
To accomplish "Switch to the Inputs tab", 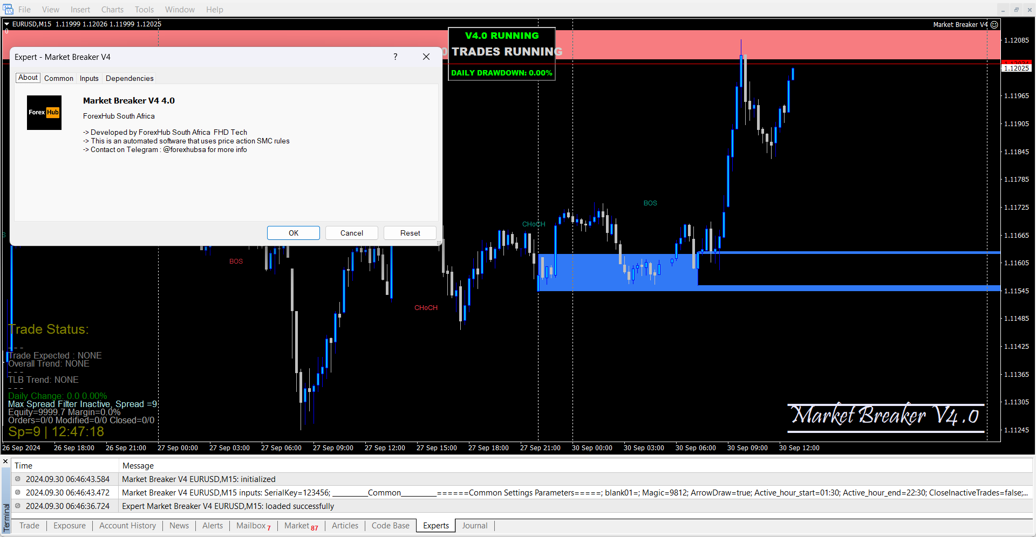I will [89, 78].
